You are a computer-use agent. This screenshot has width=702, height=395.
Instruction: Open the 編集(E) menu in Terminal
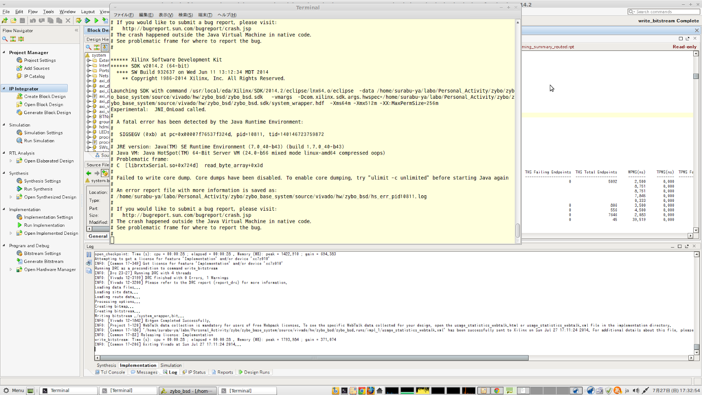146,15
